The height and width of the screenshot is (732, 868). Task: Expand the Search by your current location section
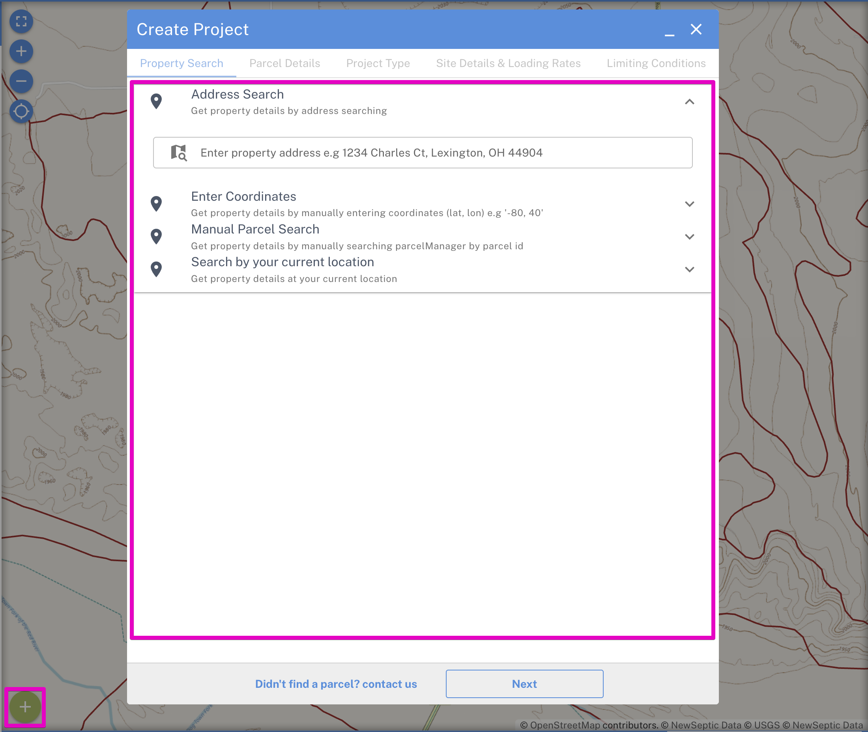point(689,269)
